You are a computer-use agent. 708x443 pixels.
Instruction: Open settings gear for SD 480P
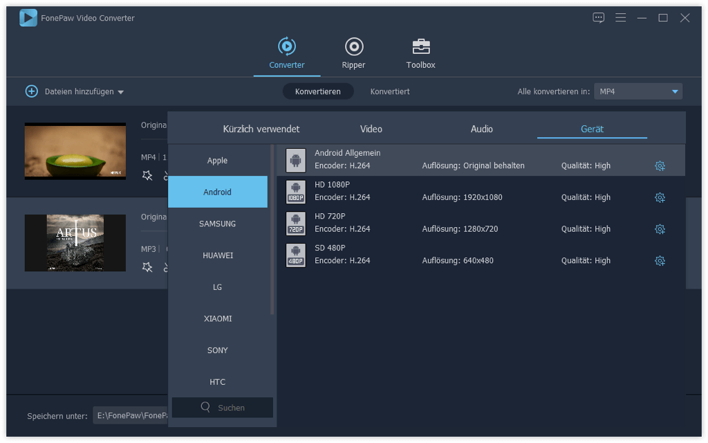[660, 261]
